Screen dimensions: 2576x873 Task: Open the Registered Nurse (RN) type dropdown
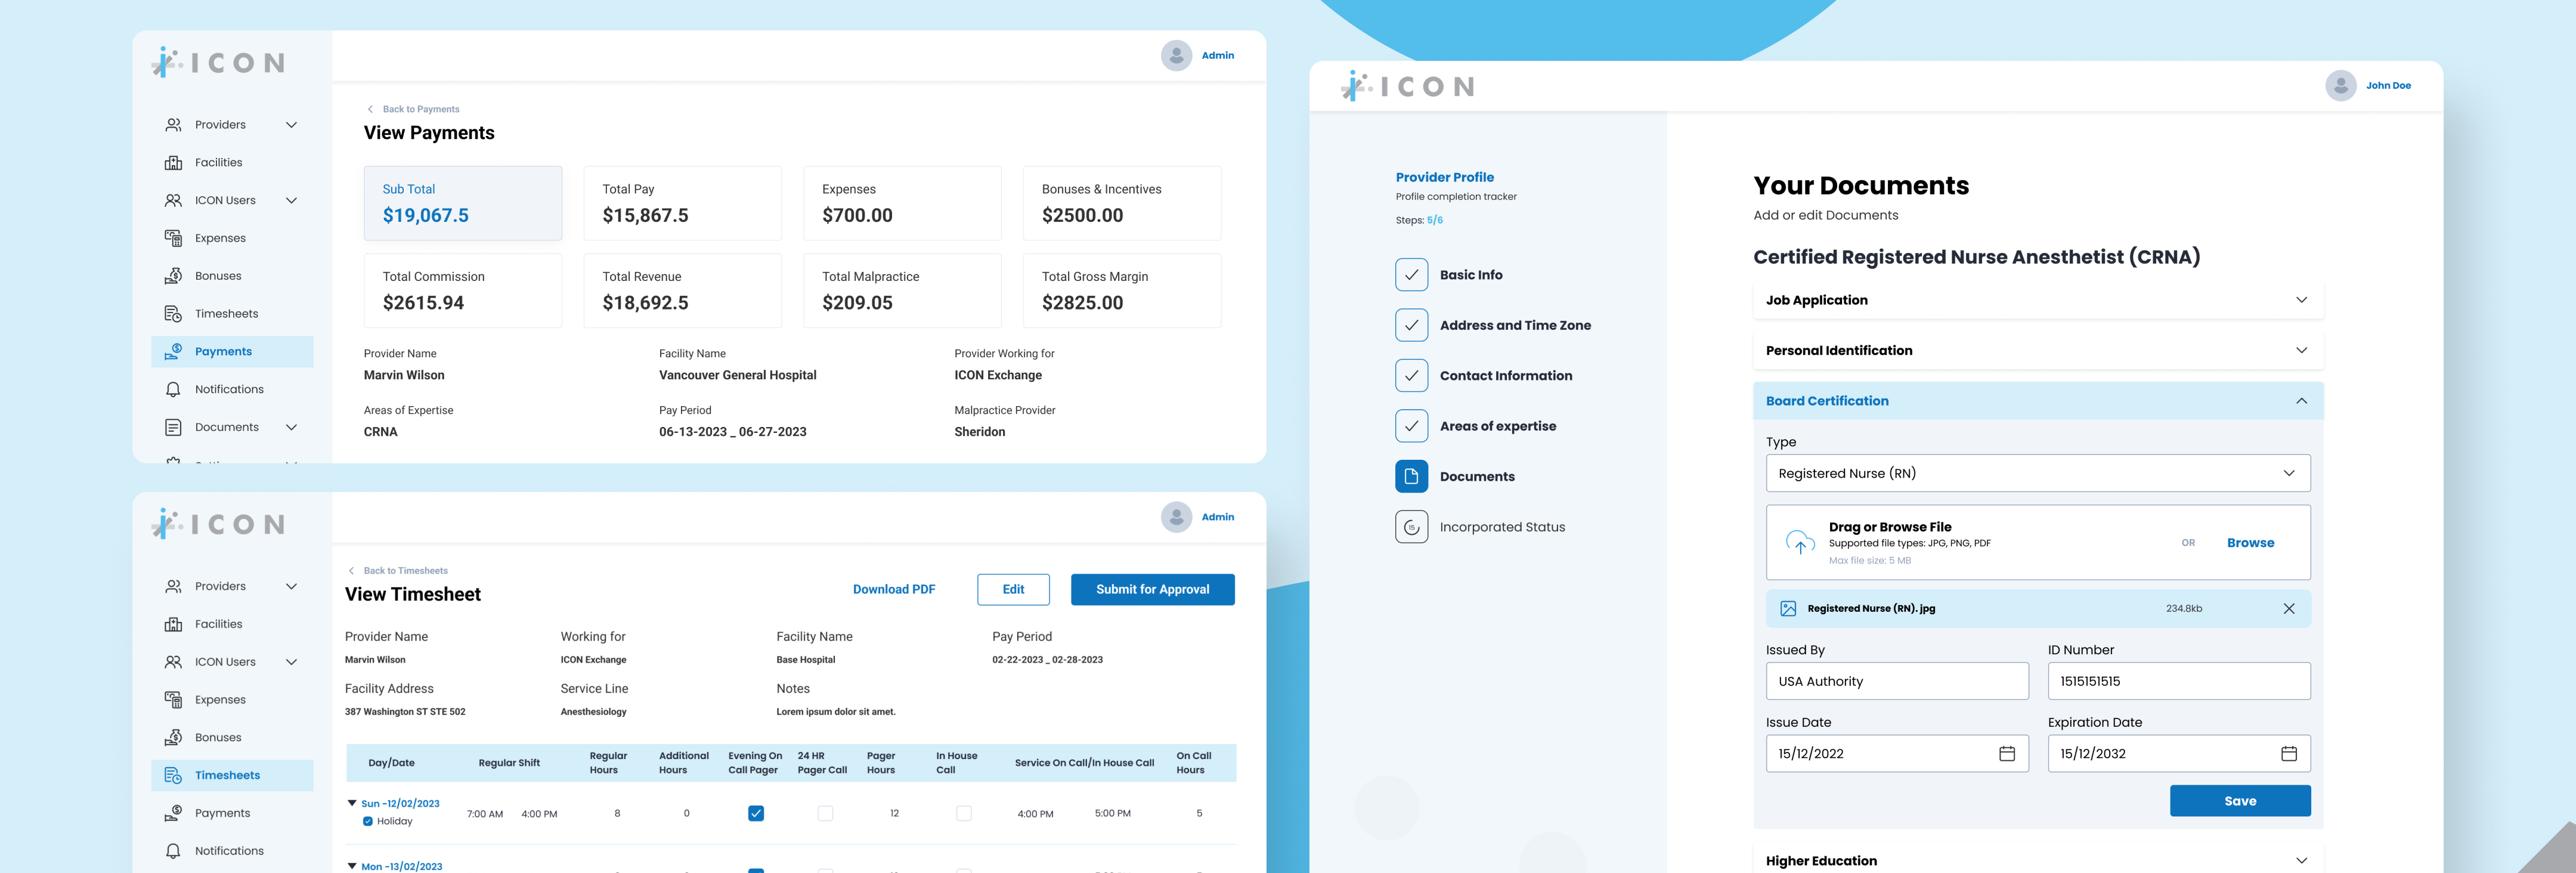point(2037,474)
